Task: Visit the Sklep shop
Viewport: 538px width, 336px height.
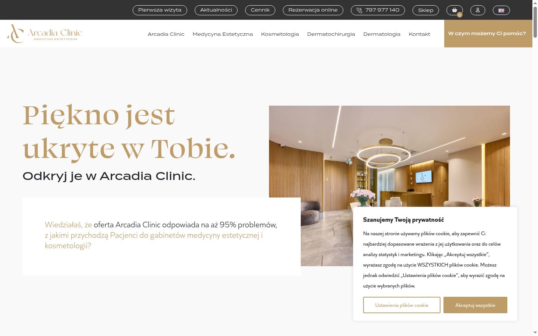Action: 426,10
